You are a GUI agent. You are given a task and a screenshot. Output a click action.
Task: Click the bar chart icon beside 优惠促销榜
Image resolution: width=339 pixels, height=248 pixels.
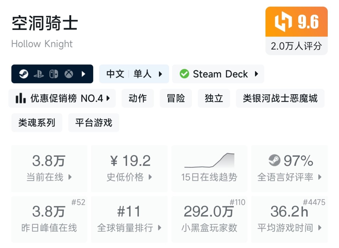(21, 98)
